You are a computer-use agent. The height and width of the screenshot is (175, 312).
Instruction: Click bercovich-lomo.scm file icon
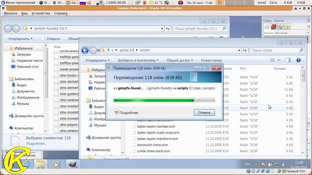(x=134, y=145)
